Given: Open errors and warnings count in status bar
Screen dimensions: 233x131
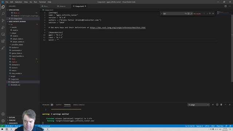Looking at the screenshot, I should (9, 126).
